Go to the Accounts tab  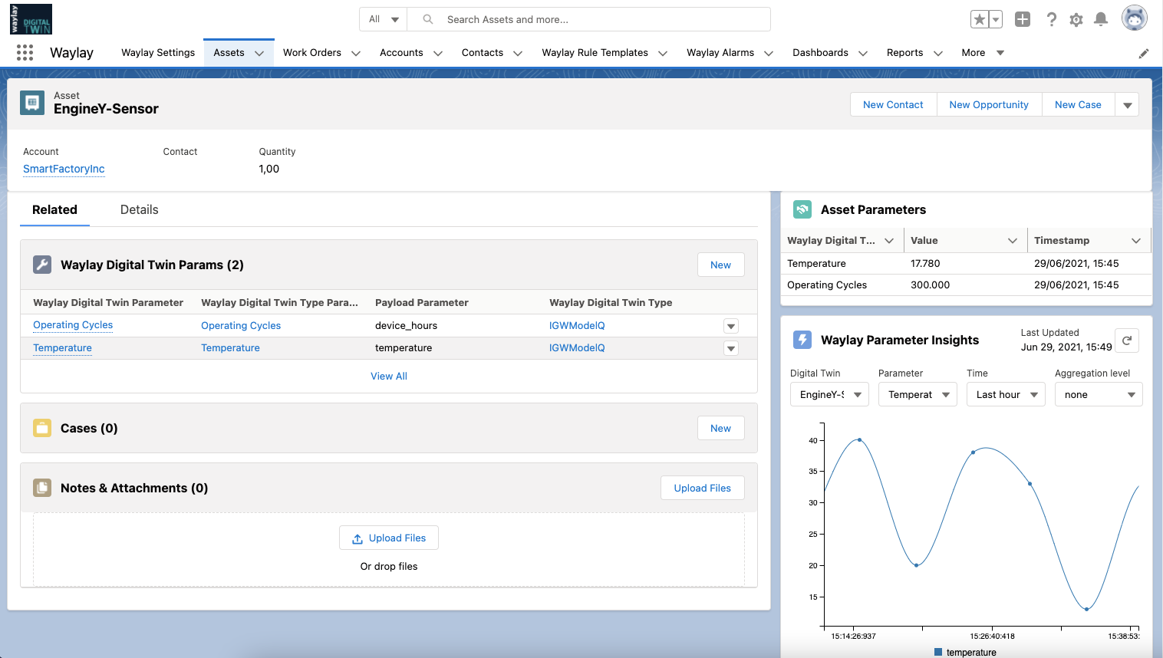coord(401,52)
